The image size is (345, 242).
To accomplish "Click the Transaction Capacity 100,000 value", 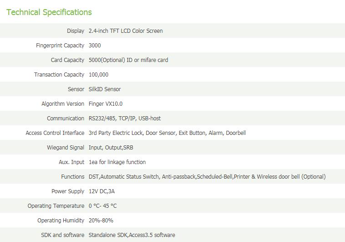I will pos(98,74).
